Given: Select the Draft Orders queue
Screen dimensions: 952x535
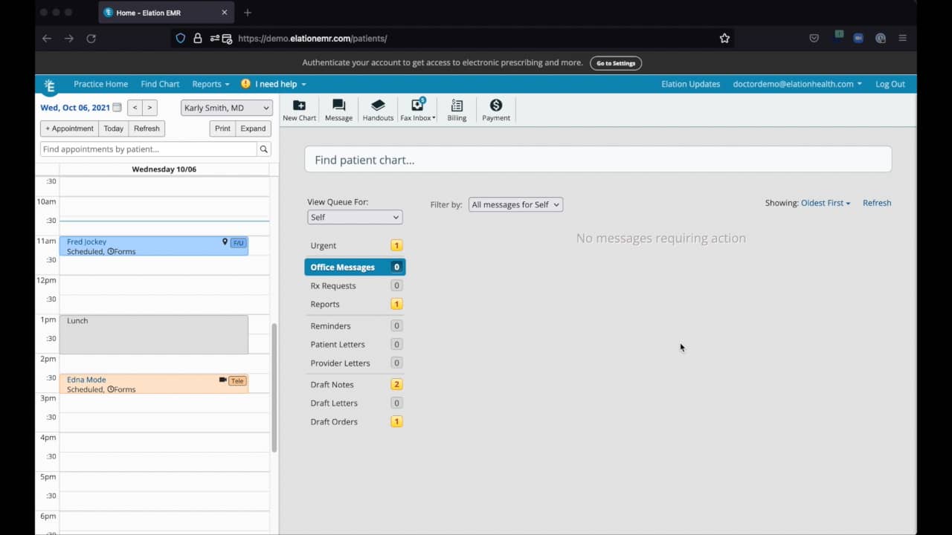Looking at the screenshot, I should 355,421.
